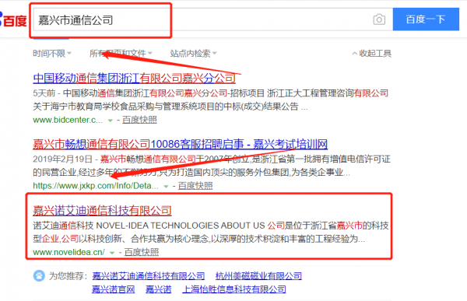This screenshot has height=301, width=467.
Task: Open 中国移动通信集团浙江有限公司嘉兴分公司 result
Action: (135, 79)
